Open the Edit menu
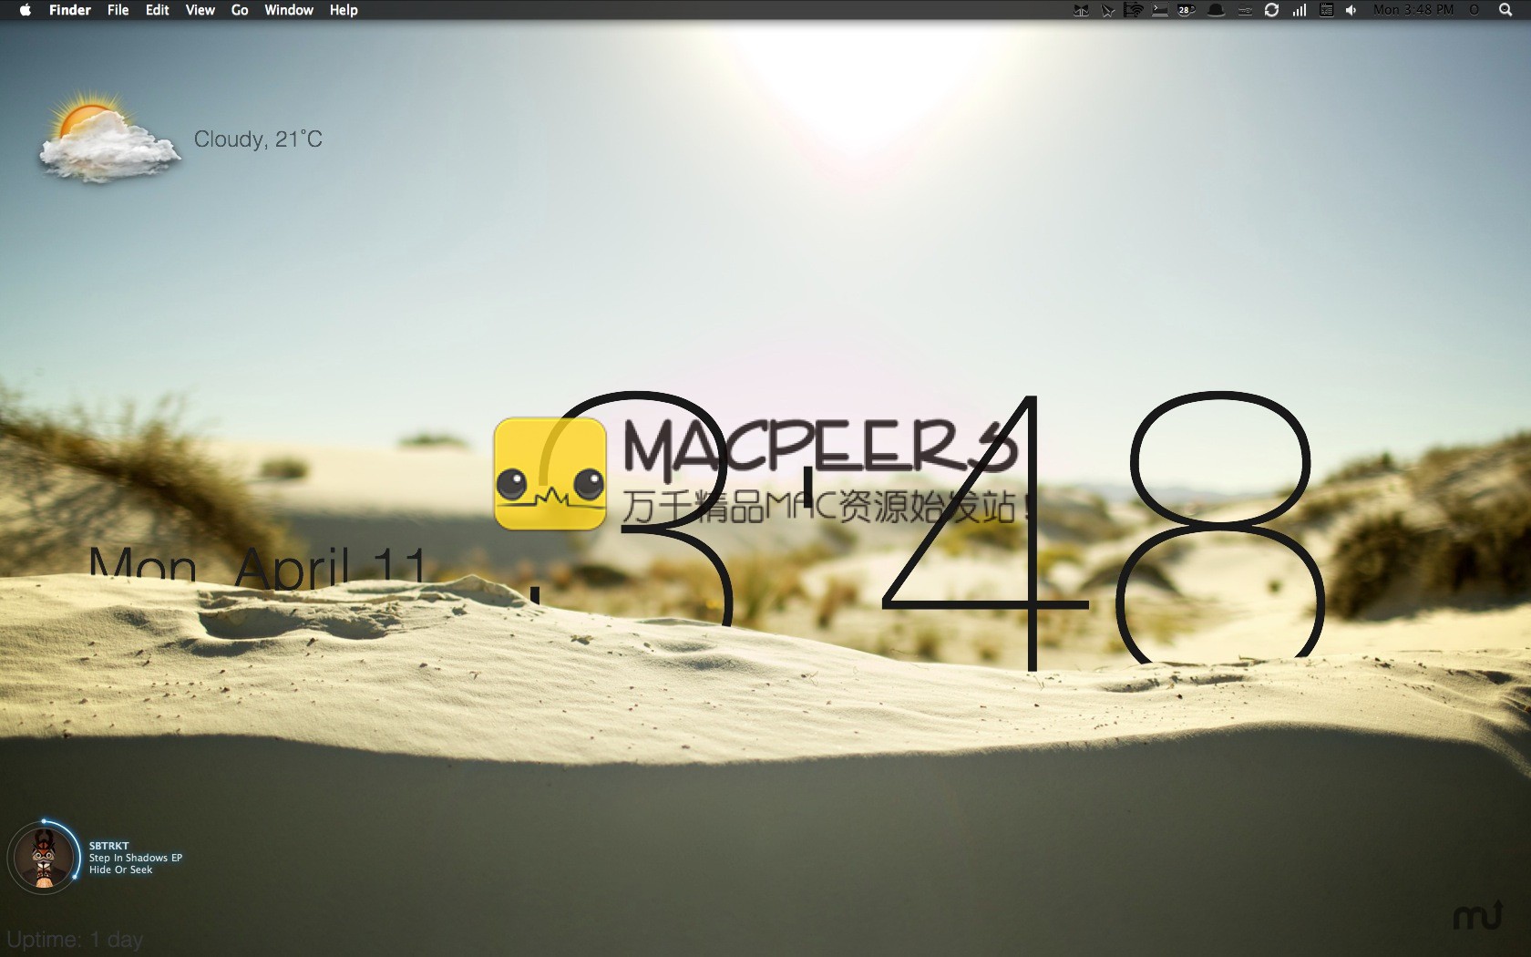The height and width of the screenshot is (957, 1531). (x=157, y=10)
